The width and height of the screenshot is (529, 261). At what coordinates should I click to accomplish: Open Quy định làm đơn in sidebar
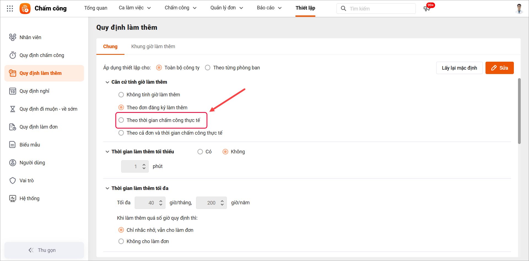(44, 127)
